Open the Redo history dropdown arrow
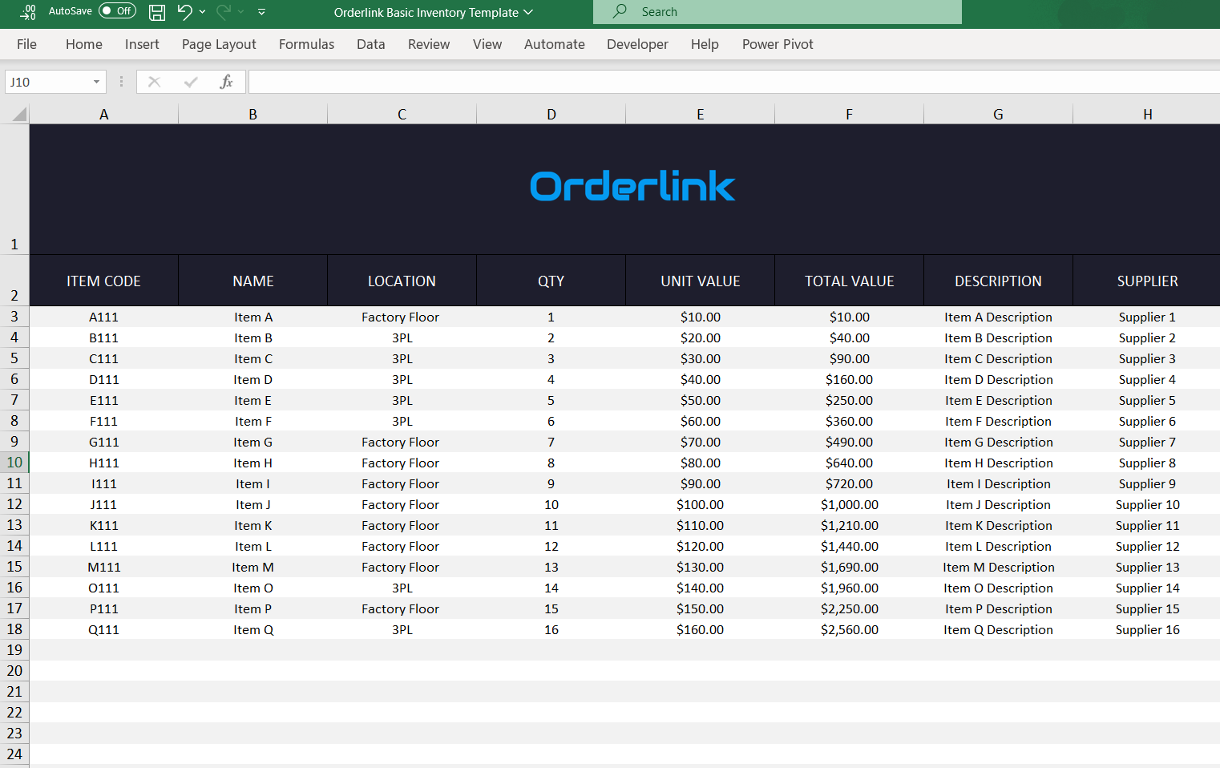The image size is (1220, 768). click(240, 12)
